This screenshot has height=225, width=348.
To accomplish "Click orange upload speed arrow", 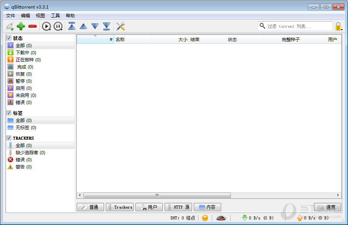I will pos(300,218).
